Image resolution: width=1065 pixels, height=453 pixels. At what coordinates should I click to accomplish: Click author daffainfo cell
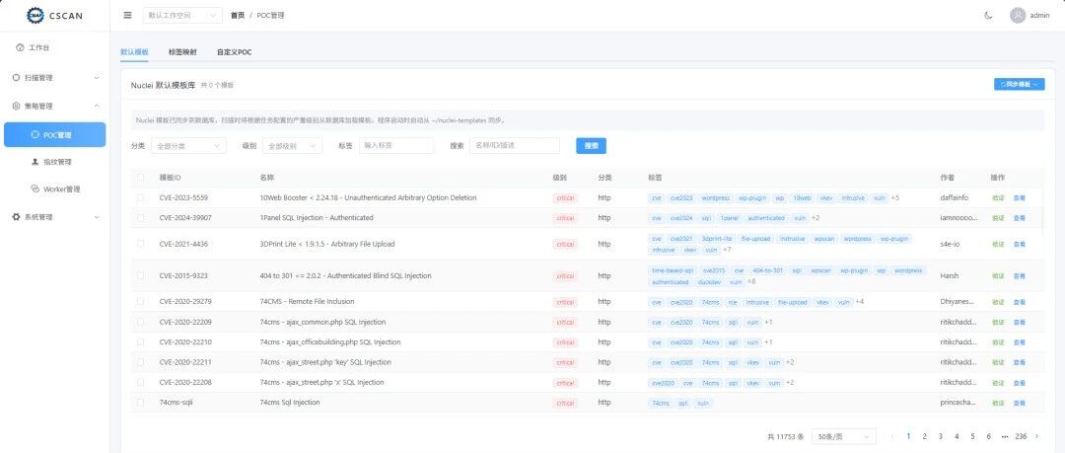955,198
